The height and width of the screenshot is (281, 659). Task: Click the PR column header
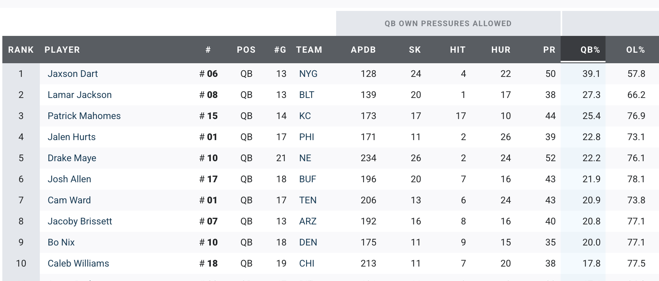click(x=549, y=50)
